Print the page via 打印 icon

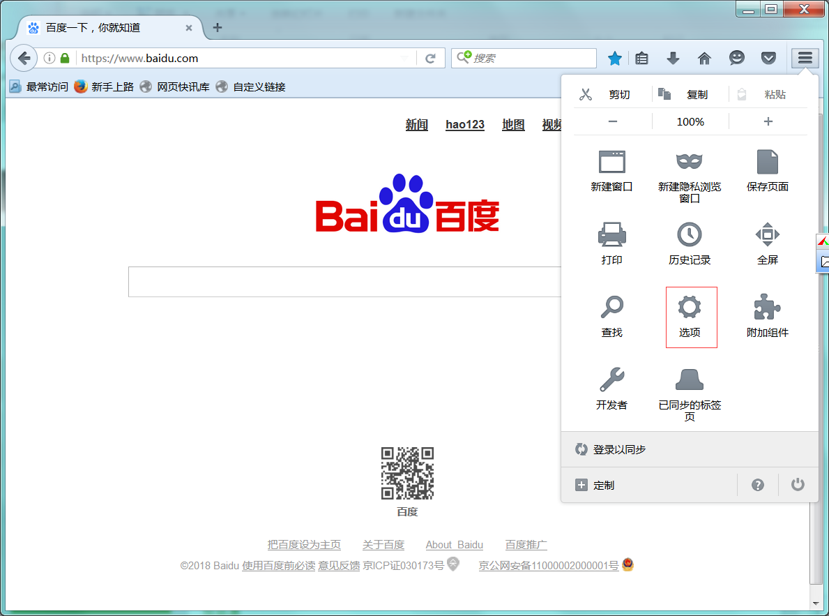[x=611, y=243]
